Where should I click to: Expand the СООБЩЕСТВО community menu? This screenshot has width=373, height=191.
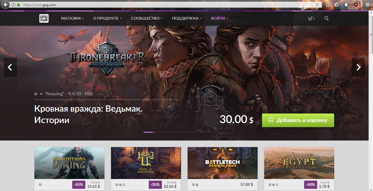click(147, 18)
